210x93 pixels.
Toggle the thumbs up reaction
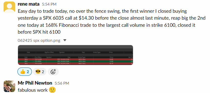pyautogui.click(x=25, y=72)
